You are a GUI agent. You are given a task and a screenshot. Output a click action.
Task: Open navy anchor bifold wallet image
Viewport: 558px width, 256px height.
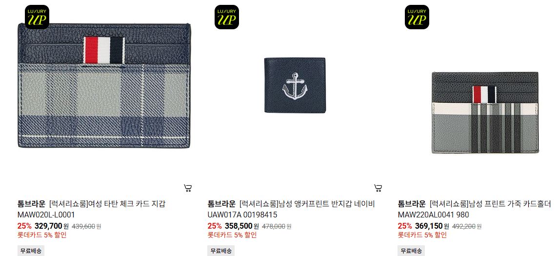coord(295,85)
